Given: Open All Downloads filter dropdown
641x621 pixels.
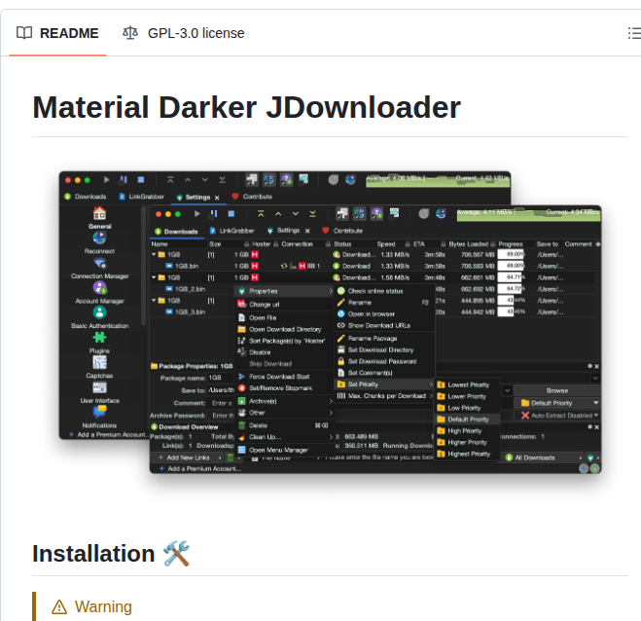Looking at the screenshot, I should (544, 457).
